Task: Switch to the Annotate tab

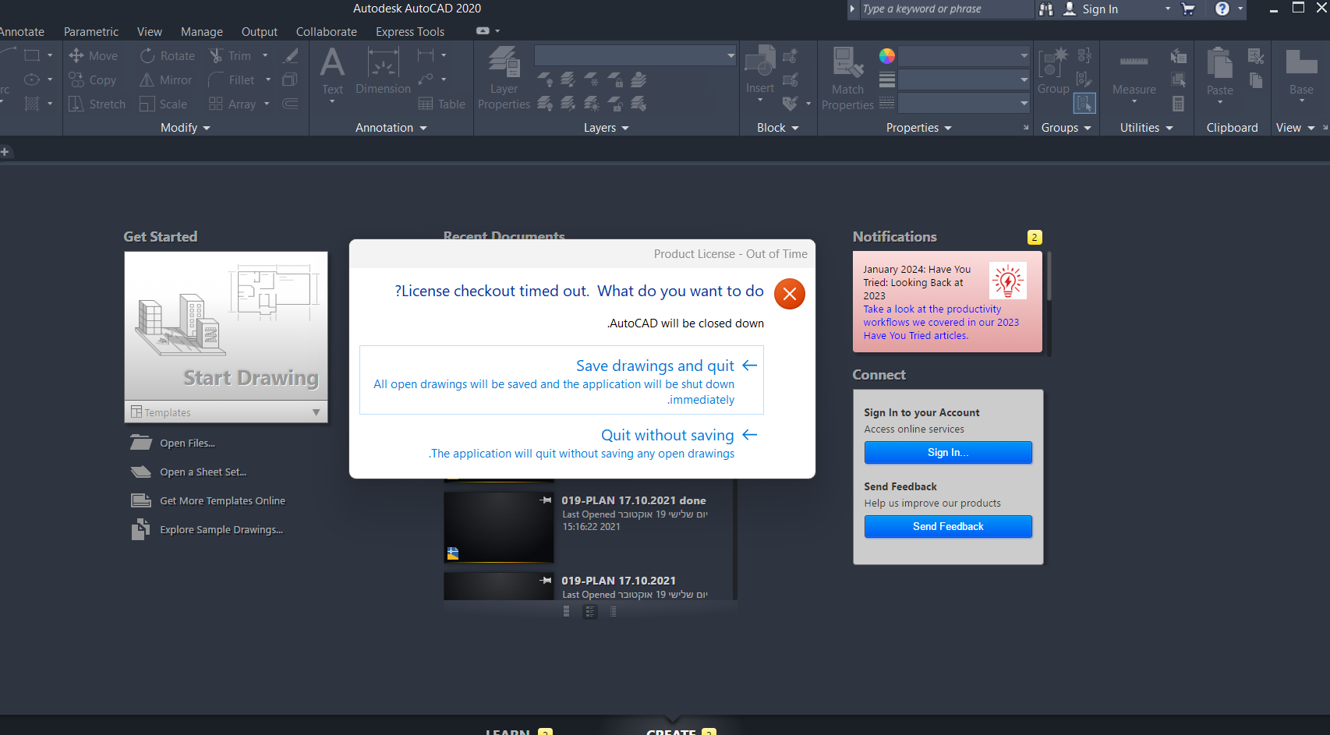Action: click(22, 32)
